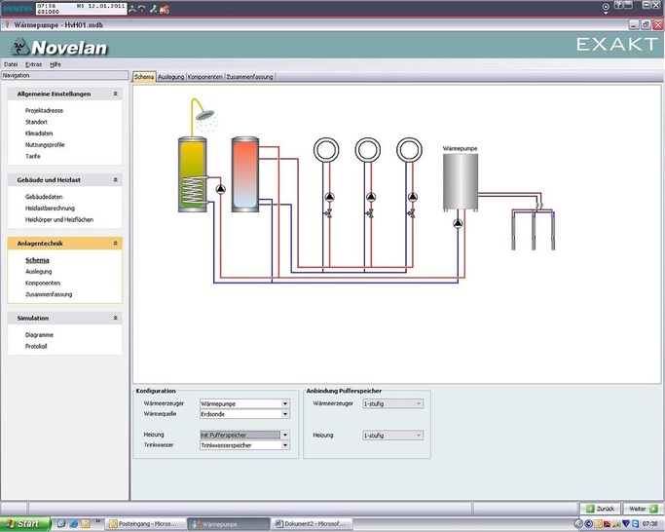
Task: Collapse the Allgemeine Einstellungen section
Action: click(116, 95)
